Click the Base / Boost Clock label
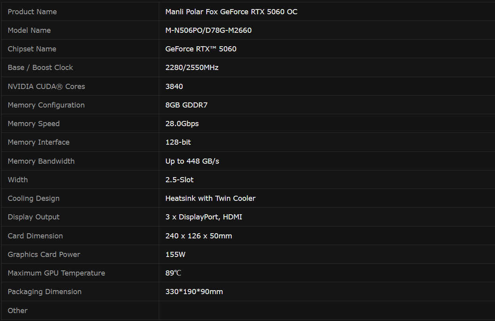The width and height of the screenshot is (495, 321). [40, 68]
